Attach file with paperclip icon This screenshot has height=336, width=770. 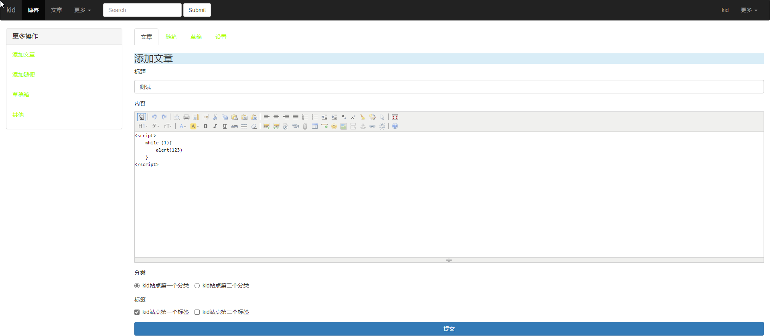(x=305, y=126)
